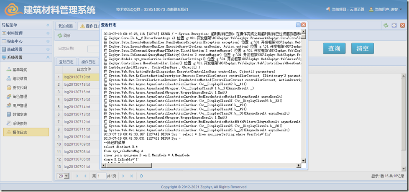
Task: Click the pagination reload icon
Action: 141,176
